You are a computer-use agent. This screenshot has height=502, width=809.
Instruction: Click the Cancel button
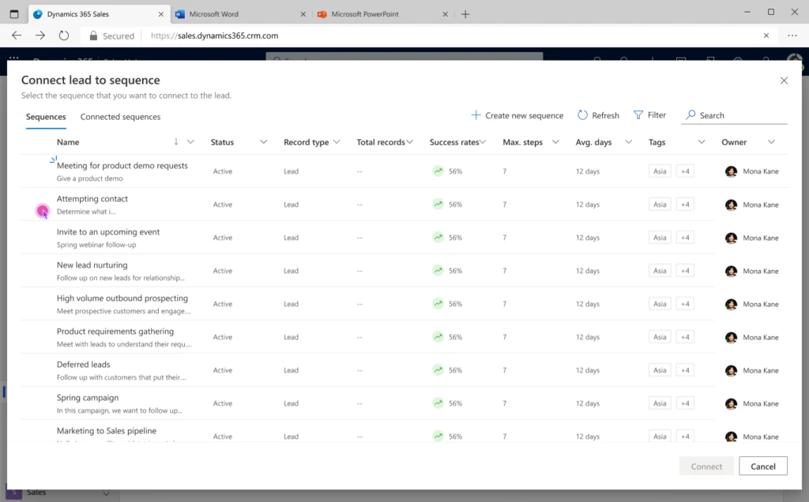[x=762, y=466]
